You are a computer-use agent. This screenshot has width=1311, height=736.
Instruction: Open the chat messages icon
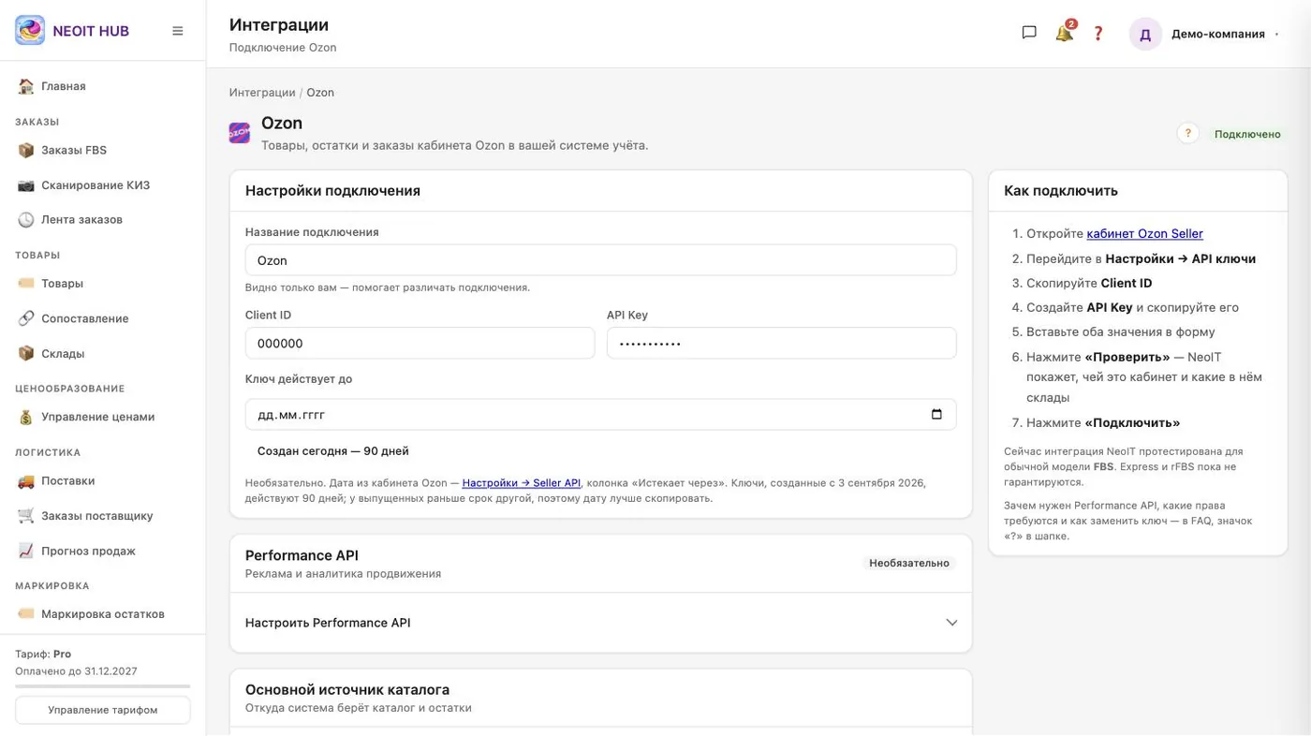pos(1029,33)
